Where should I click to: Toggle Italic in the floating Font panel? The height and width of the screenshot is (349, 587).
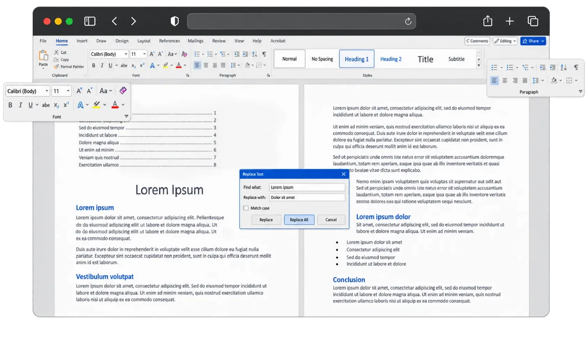point(20,105)
